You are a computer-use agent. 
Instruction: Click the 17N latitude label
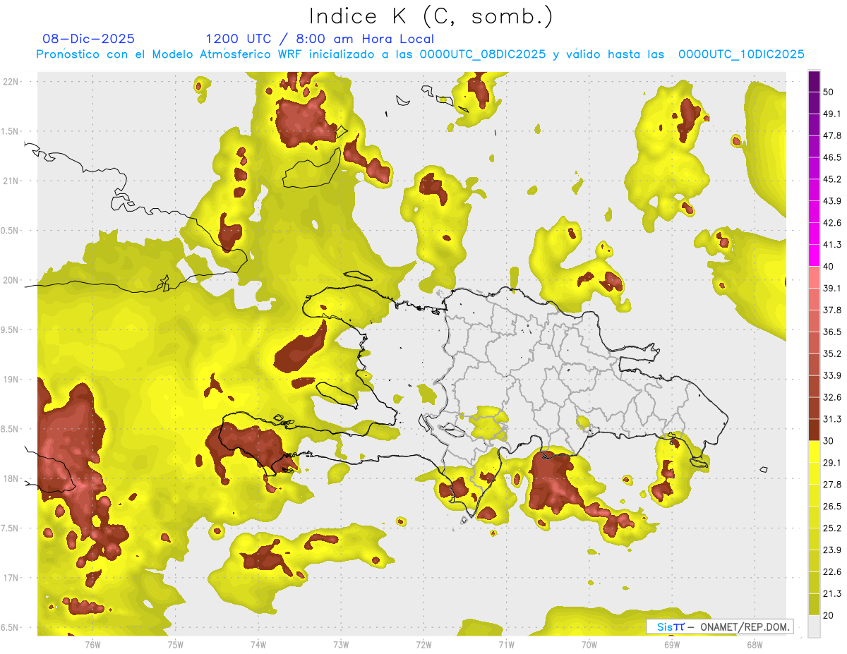tap(11, 579)
